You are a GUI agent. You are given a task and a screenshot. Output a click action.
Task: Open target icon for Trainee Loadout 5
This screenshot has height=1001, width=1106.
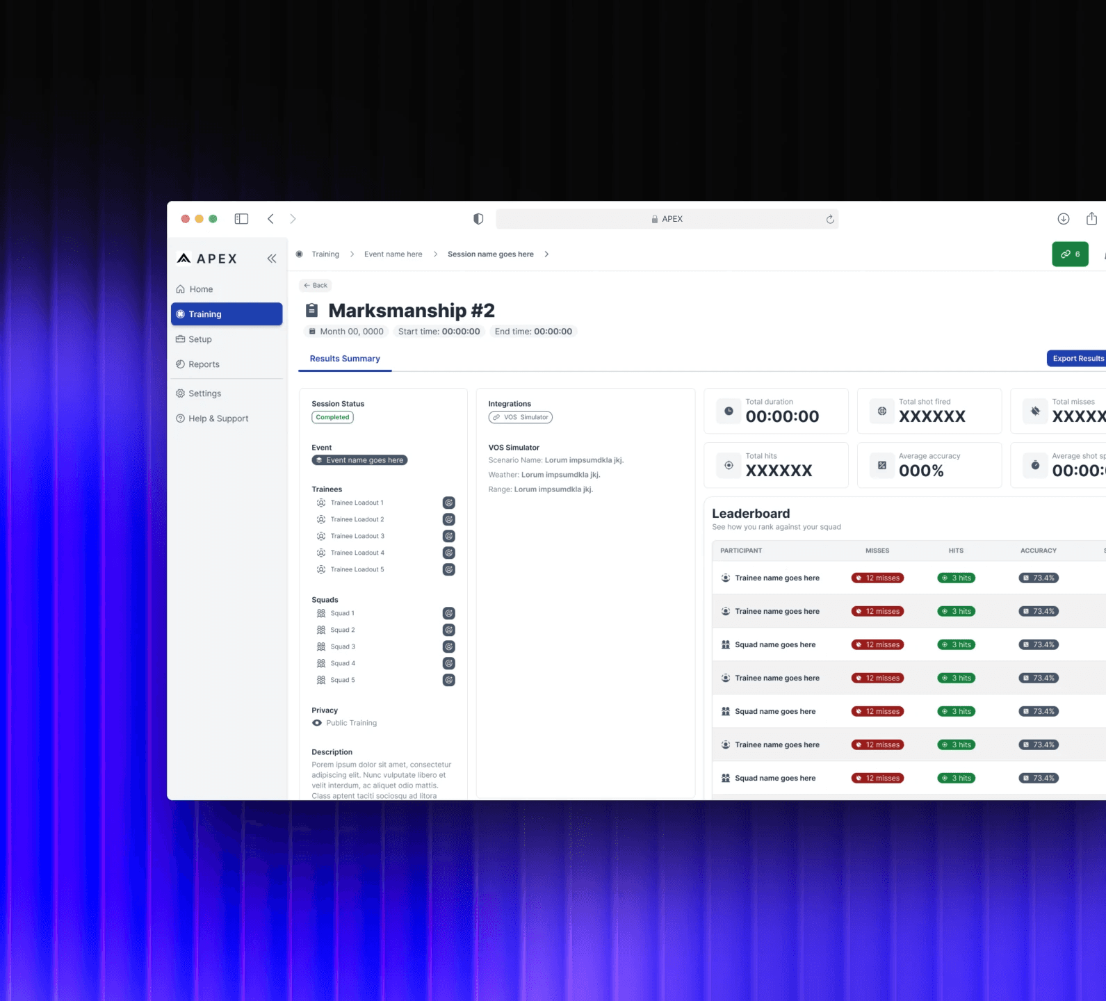click(449, 569)
